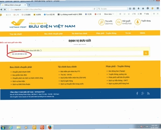Click the browser Tìm kiếm search box
The width and height of the screenshot is (161, 130).
(x=112, y=9)
